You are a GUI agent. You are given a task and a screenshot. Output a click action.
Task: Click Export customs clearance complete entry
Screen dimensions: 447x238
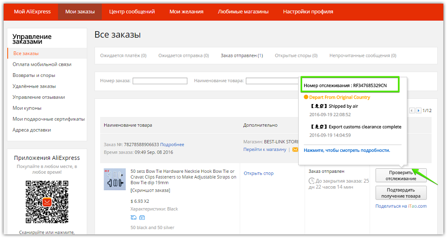coord(355,127)
